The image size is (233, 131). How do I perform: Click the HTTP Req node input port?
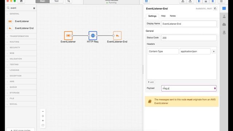tap(89, 36)
